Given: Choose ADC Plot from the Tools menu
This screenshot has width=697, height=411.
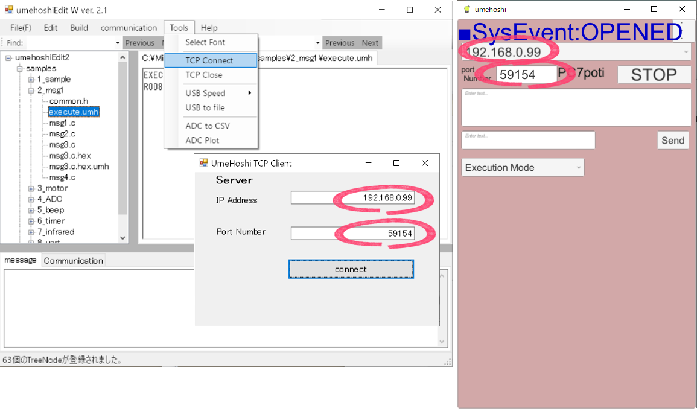Looking at the screenshot, I should coord(202,140).
